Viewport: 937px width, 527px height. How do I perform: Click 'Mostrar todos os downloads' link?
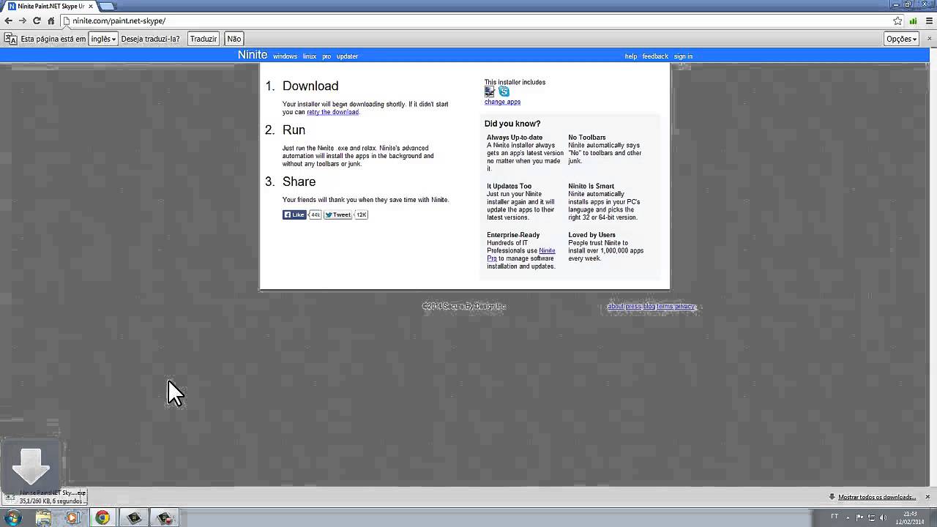coord(876,497)
